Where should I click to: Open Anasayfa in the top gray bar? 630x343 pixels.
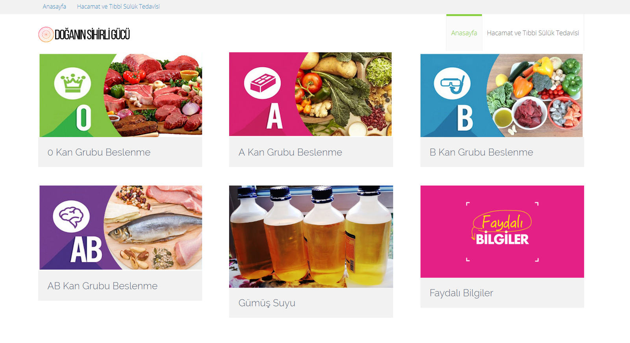[54, 7]
